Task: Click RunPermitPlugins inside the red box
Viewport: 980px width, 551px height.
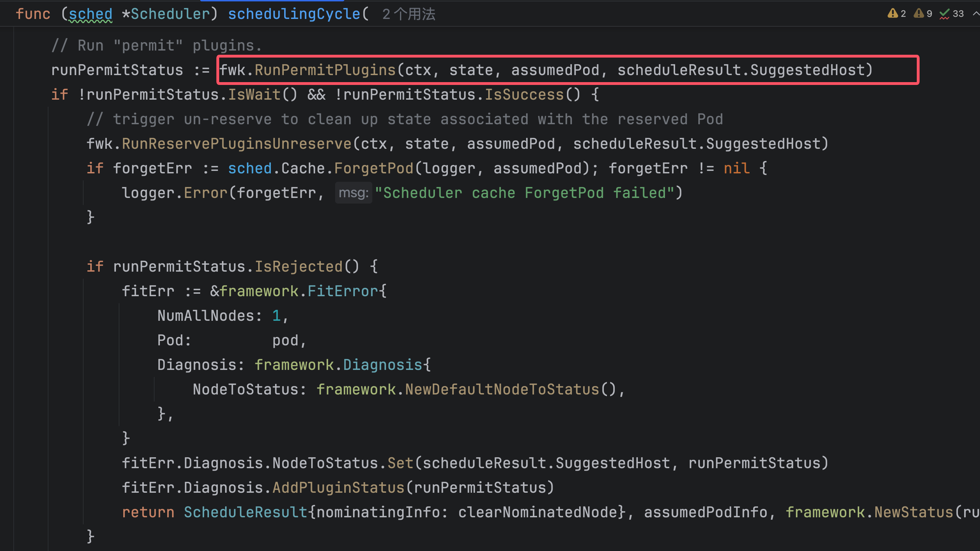Action: pos(325,70)
